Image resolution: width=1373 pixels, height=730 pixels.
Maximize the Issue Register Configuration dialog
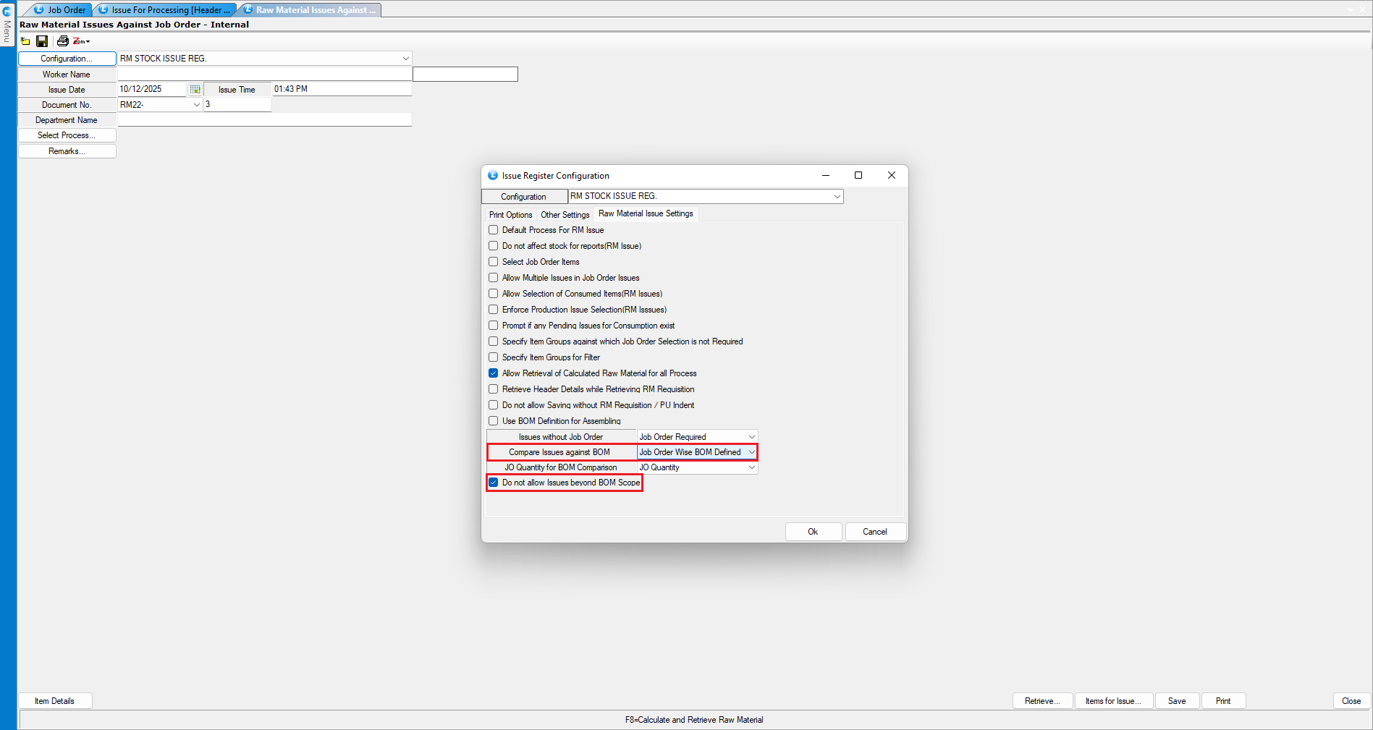click(858, 175)
